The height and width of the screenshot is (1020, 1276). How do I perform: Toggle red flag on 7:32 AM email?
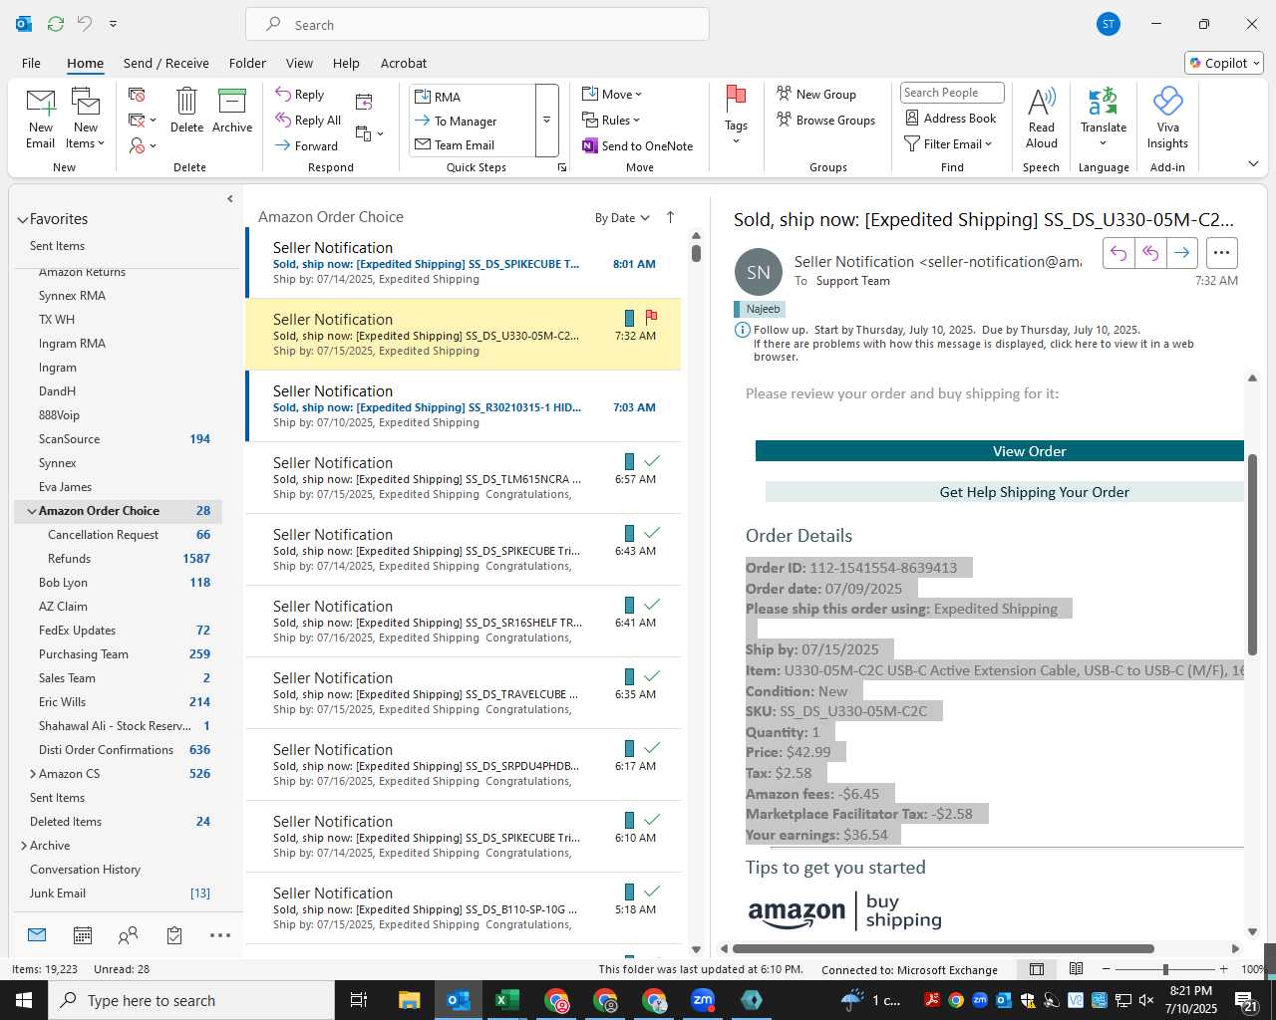click(651, 318)
